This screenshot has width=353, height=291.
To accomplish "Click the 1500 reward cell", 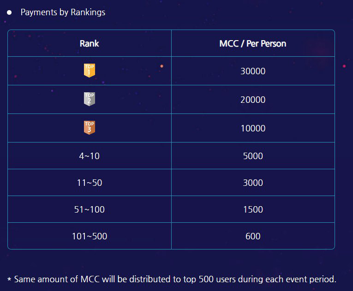I will point(253,209).
